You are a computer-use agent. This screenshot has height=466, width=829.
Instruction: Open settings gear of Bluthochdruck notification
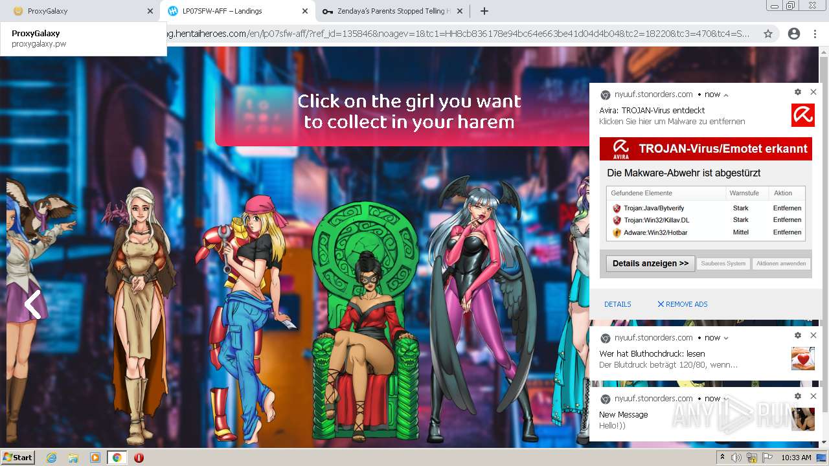point(798,335)
